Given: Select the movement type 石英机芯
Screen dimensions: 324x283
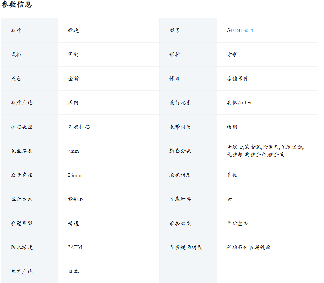Looking at the screenshot, I should [79, 127].
